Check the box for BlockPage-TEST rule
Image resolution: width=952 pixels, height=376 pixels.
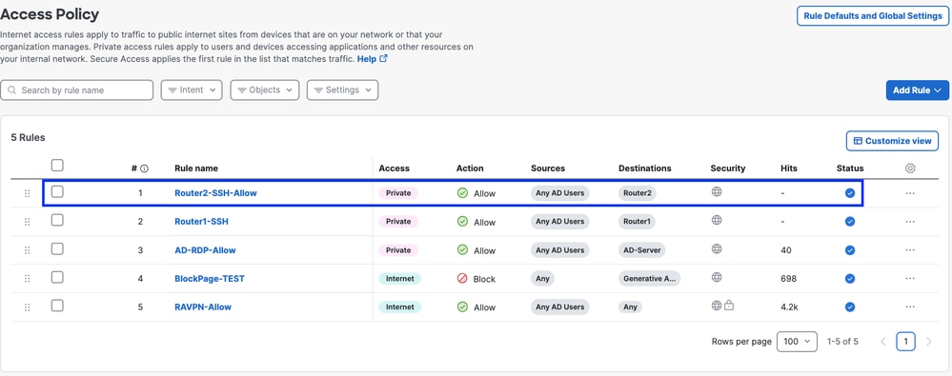click(x=57, y=277)
